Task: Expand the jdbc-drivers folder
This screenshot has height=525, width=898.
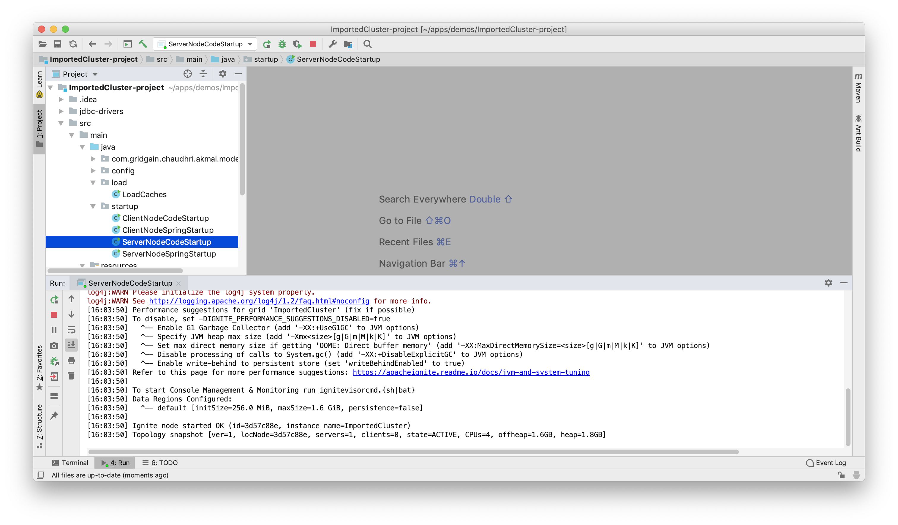Action: tap(61, 111)
